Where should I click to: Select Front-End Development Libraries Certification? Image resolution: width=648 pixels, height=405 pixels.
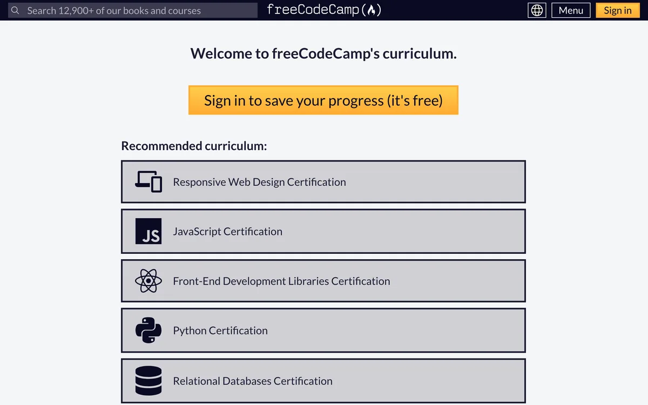[x=323, y=281]
